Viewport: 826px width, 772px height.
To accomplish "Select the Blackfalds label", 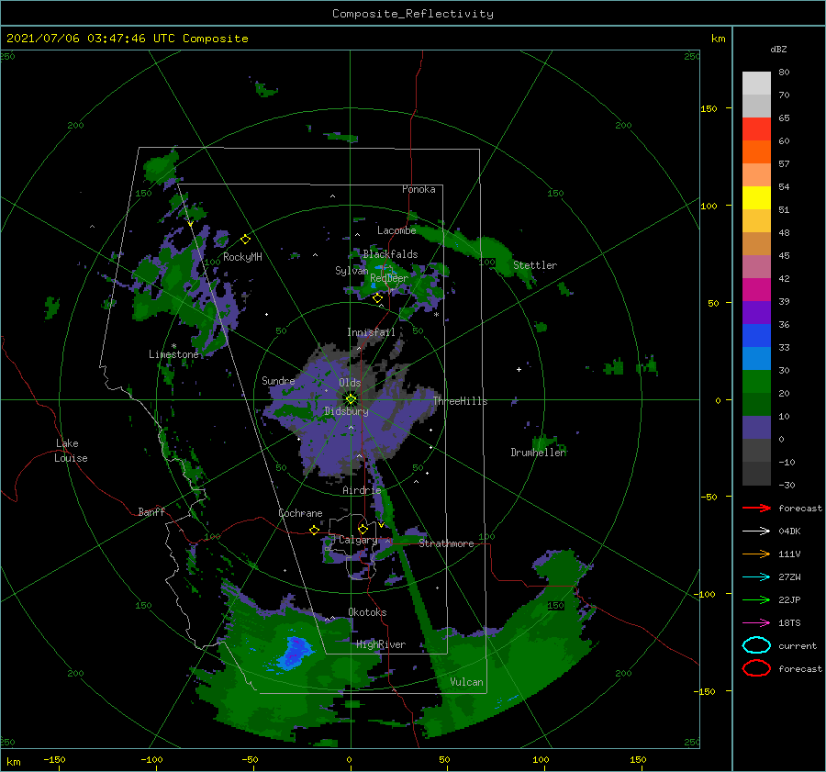I will tap(390, 254).
